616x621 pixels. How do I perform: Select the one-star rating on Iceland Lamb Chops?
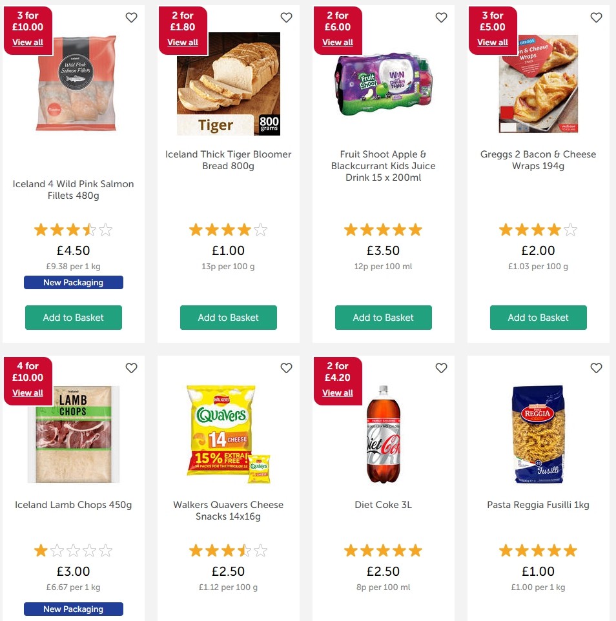point(40,550)
